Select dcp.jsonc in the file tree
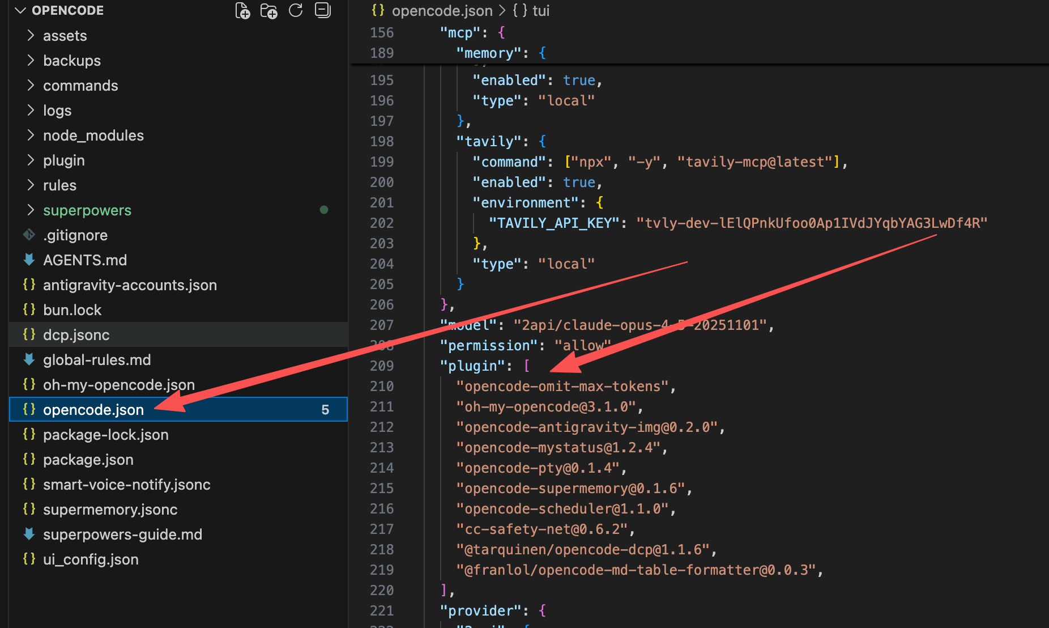The image size is (1049, 628). (178, 335)
